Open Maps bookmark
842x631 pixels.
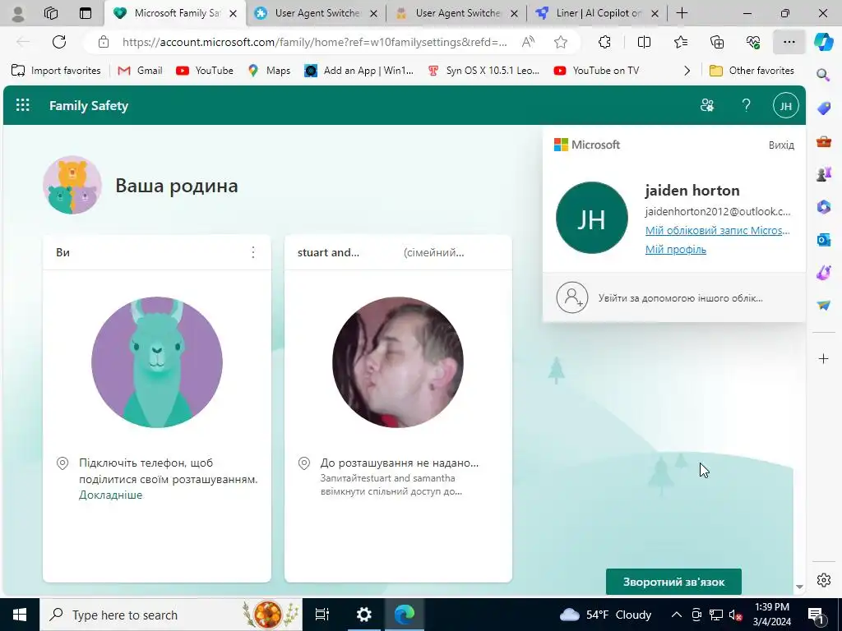(269, 71)
